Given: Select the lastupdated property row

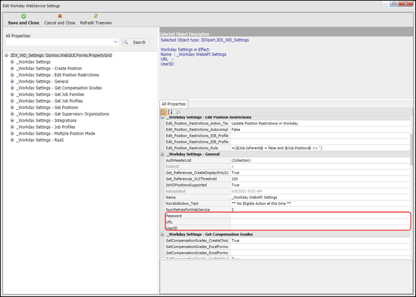Looking at the screenshot, I should (197, 191).
